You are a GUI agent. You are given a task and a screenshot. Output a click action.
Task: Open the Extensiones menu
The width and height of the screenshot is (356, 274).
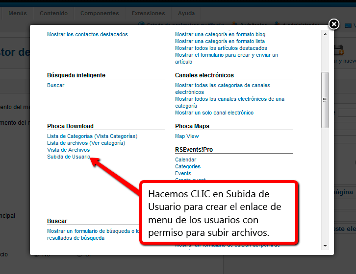click(x=148, y=13)
